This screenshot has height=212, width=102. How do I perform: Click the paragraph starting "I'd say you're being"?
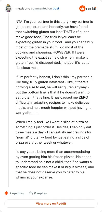click(x=55, y=164)
